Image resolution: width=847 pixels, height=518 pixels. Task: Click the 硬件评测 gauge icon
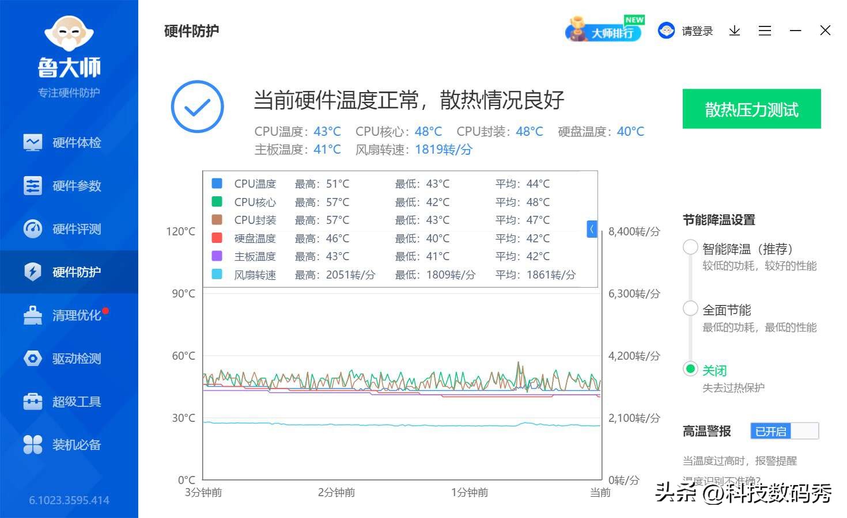pos(33,228)
